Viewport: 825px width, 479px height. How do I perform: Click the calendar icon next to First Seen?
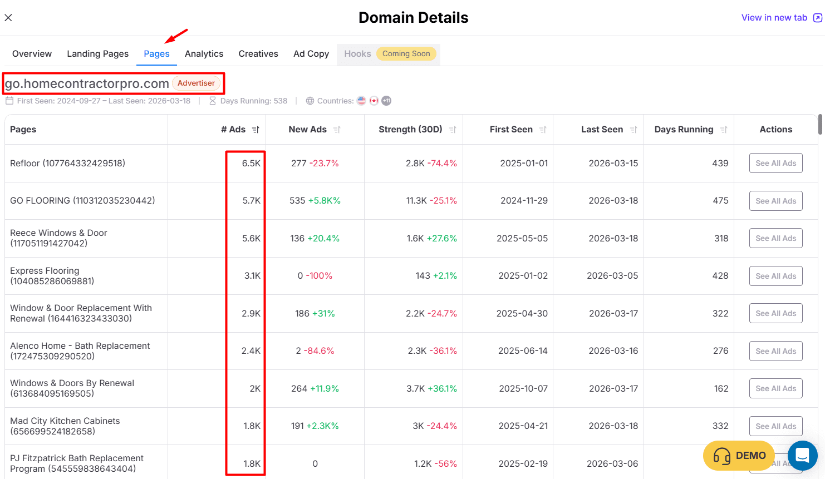[9, 101]
